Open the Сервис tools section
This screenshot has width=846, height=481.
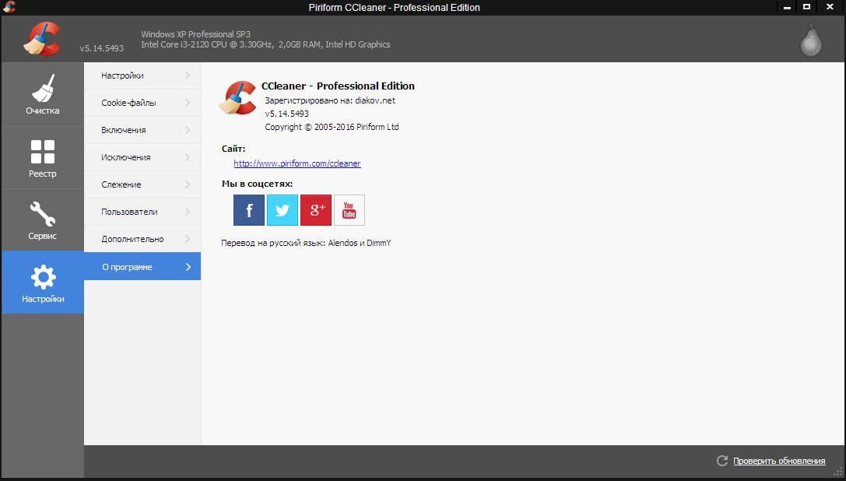pyautogui.click(x=43, y=220)
